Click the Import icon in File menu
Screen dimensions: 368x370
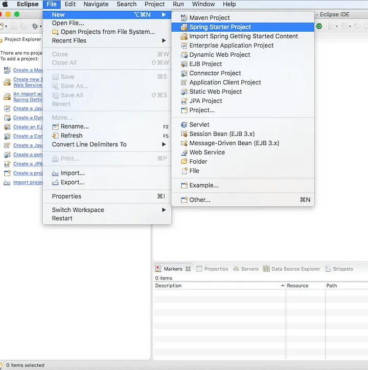pos(56,173)
